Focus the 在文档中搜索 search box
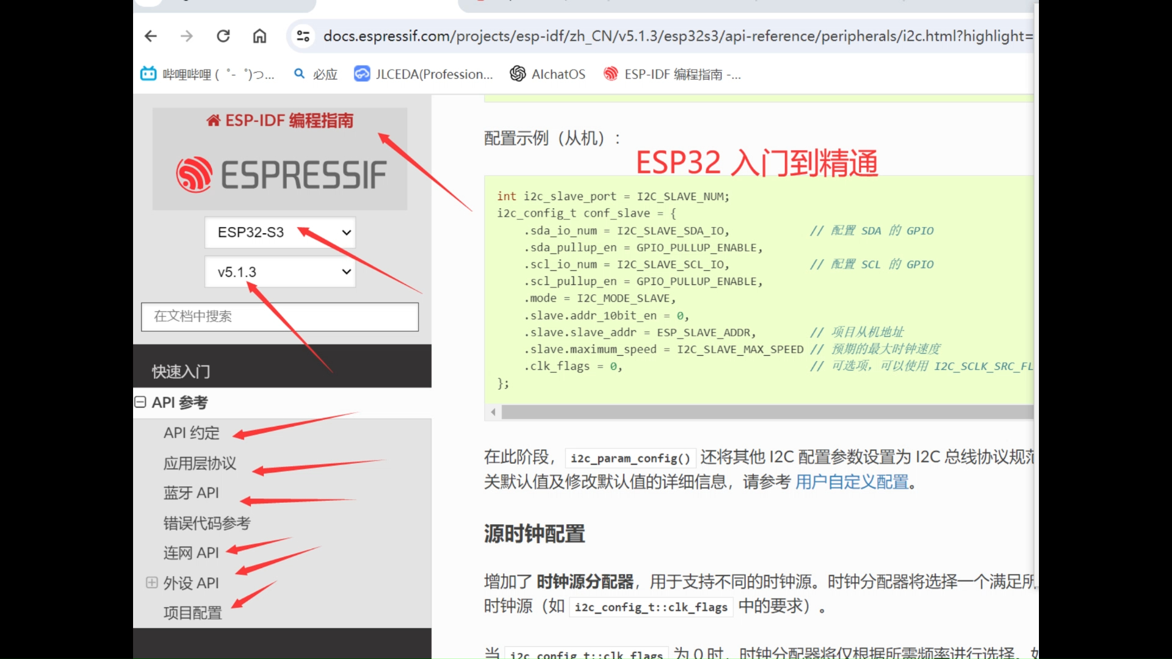This screenshot has height=659, width=1172. [x=280, y=317]
